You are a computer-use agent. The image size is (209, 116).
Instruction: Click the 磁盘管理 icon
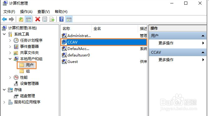click(x=16, y=96)
